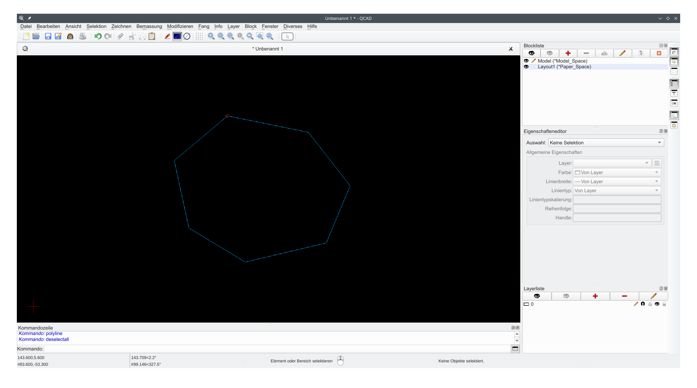
Task: Open the Zeichnen menu
Action: pyautogui.click(x=121, y=26)
